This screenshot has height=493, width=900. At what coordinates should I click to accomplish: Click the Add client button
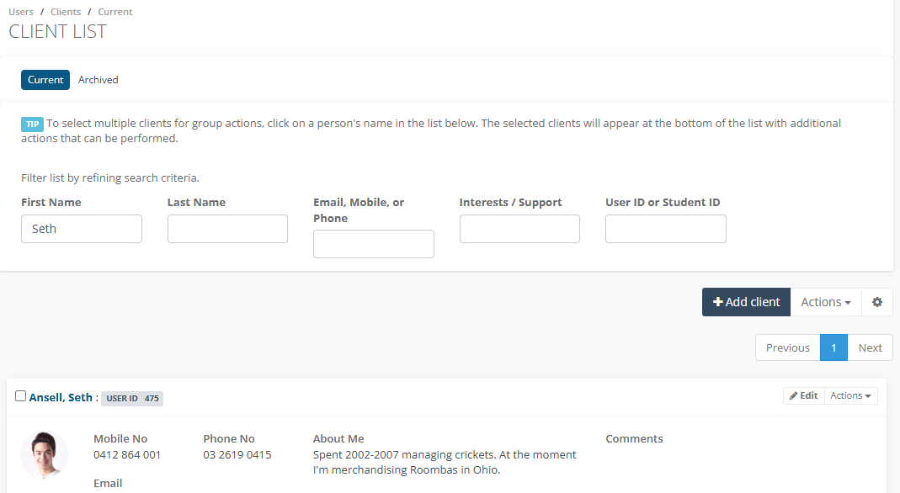(746, 302)
